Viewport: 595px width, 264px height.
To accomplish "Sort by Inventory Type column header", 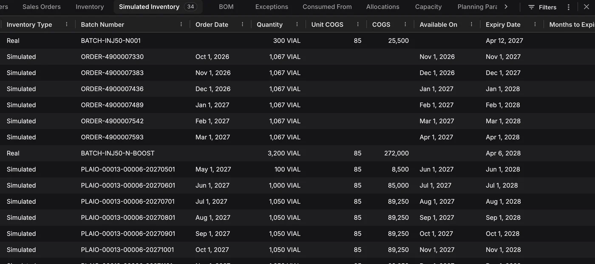I will [29, 25].
